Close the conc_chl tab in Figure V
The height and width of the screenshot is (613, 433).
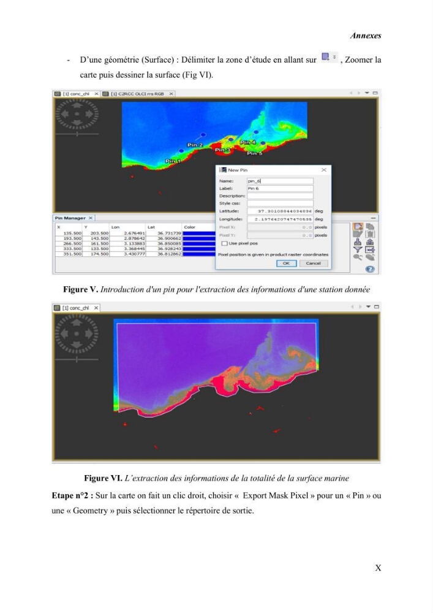(96, 94)
